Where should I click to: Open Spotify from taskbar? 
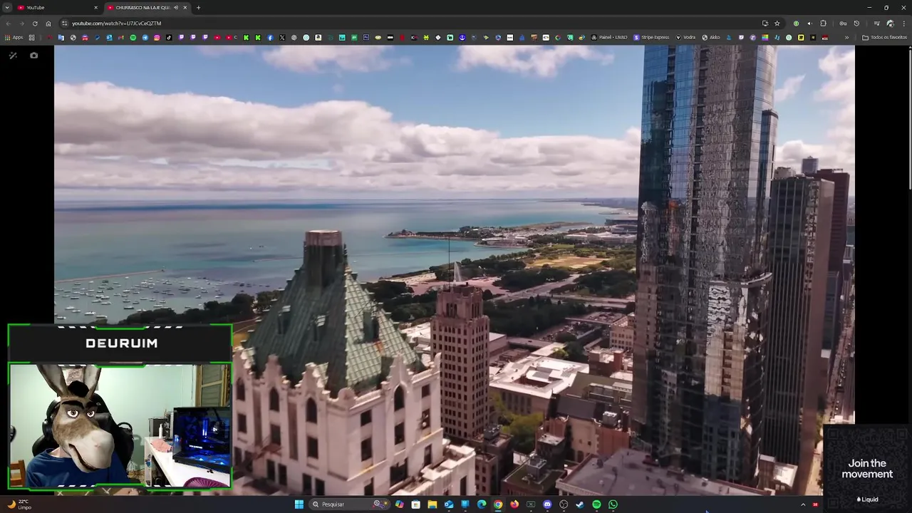[x=596, y=504]
